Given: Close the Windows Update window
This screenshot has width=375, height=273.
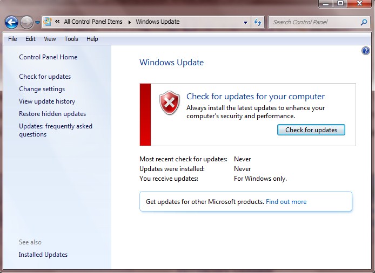Looking at the screenshot, I should coord(359,4).
